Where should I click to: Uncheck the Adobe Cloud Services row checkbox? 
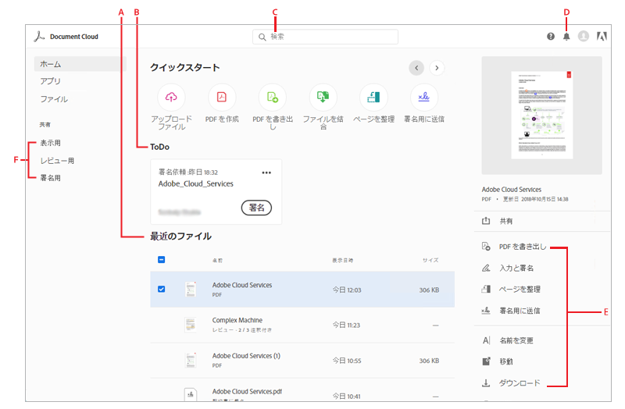162,289
